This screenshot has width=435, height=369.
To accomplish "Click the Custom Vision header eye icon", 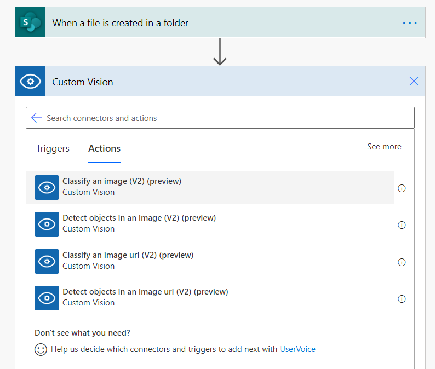I will tap(30, 82).
